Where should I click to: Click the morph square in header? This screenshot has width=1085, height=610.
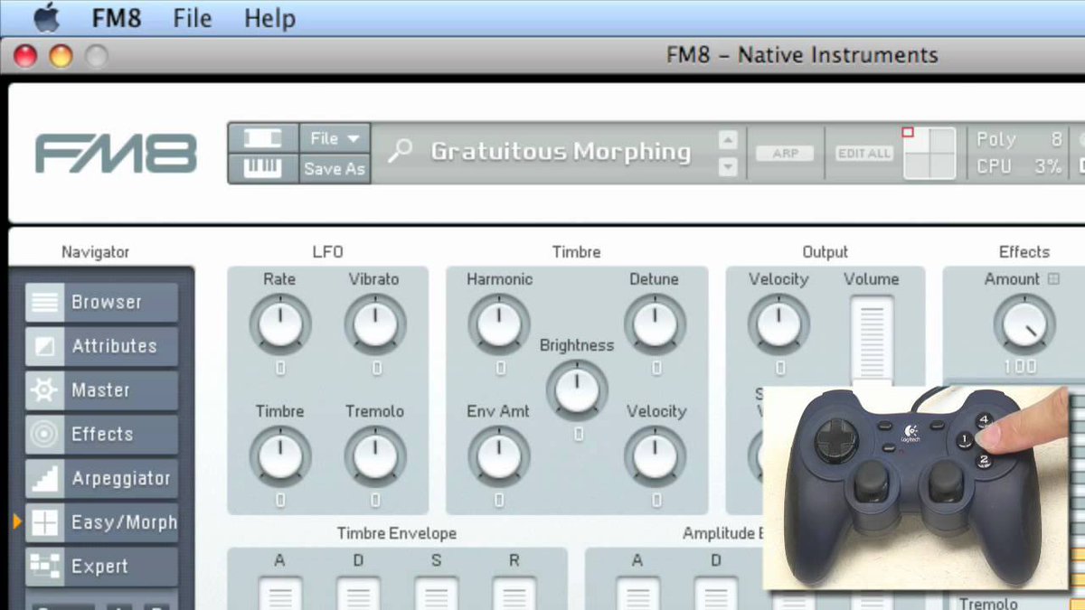[x=929, y=153]
